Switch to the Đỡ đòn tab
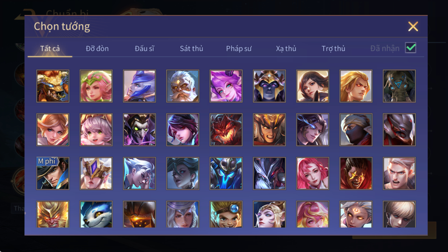 (x=97, y=48)
